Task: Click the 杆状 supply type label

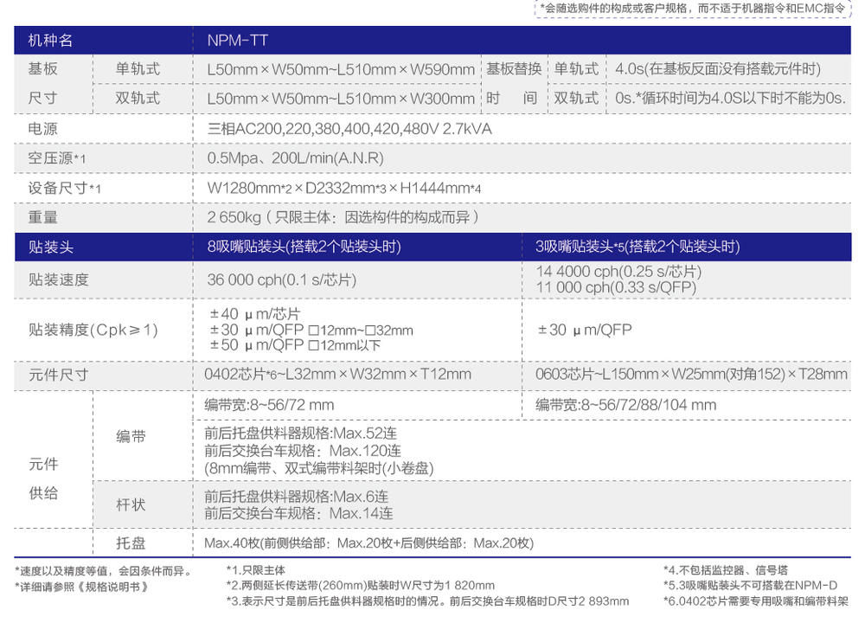Action: point(131,504)
